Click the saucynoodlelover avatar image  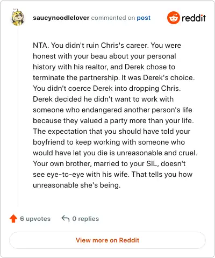[x=18, y=17]
